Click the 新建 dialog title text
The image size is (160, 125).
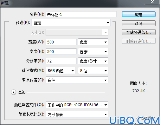coord(5,3)
